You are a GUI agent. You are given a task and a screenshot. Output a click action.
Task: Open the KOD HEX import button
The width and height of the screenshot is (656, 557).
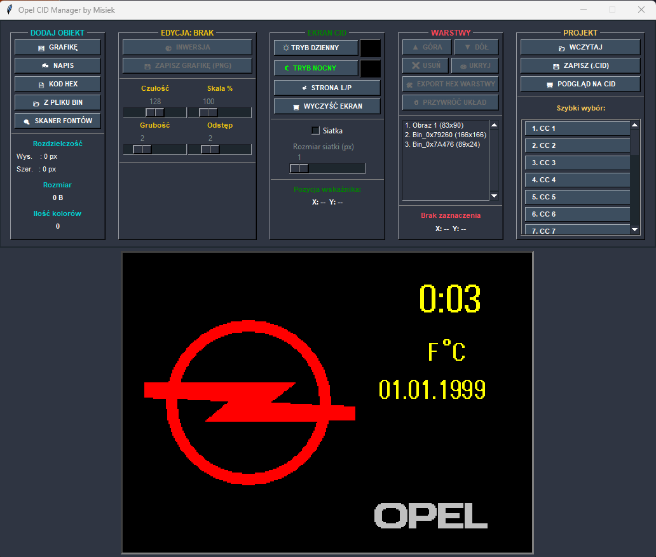point(58,84)
